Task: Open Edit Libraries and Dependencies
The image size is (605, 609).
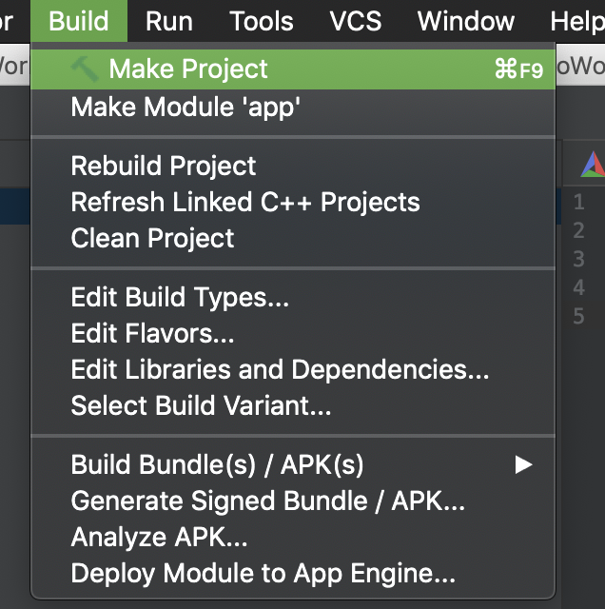Action: (x=280, y=370)
